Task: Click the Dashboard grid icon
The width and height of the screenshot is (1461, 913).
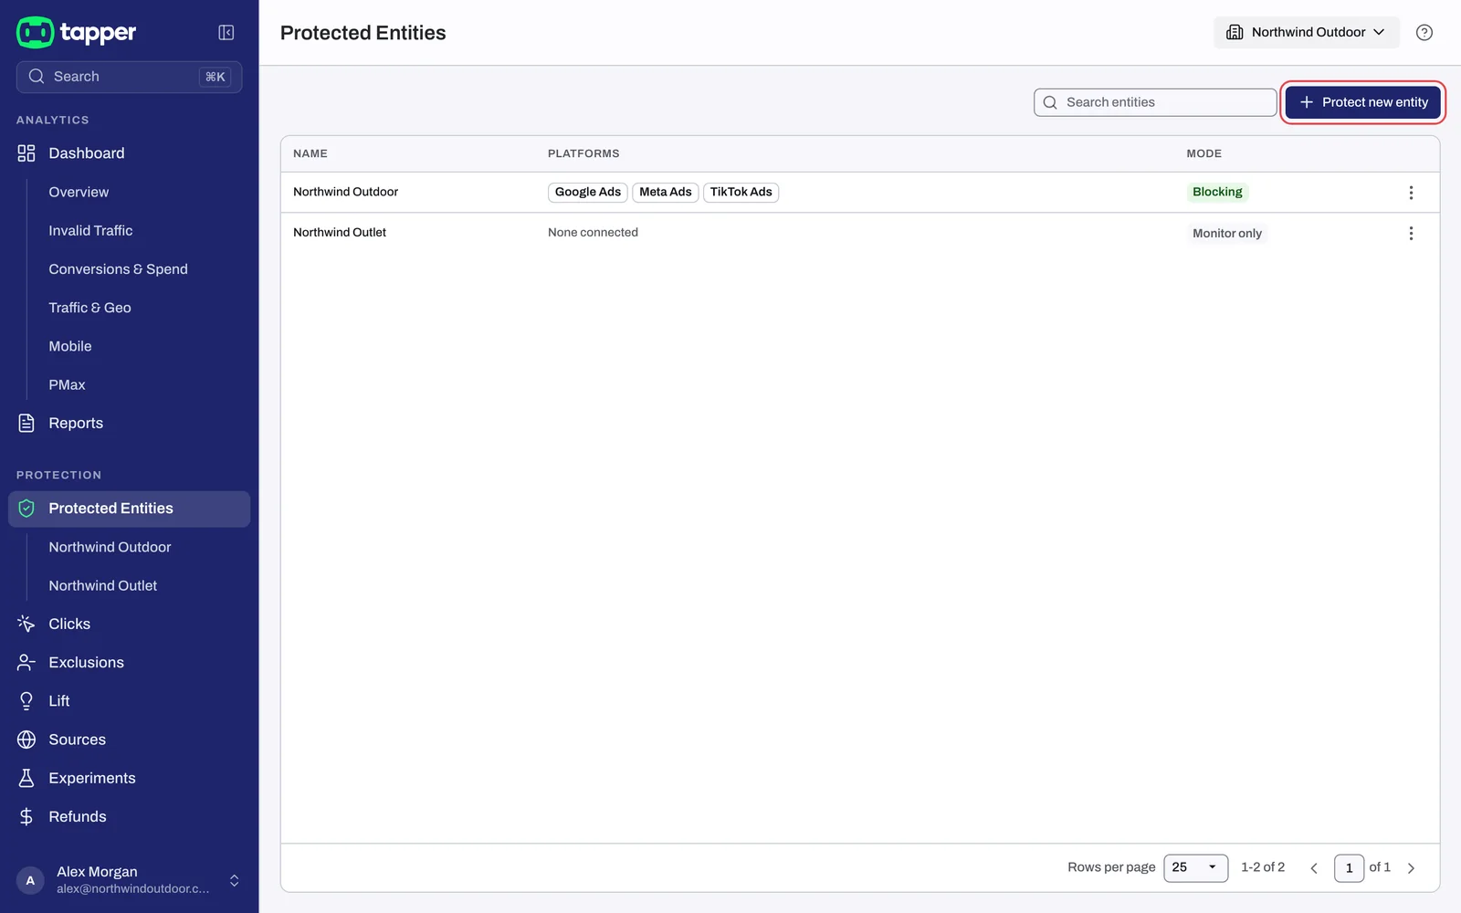Action: click(x=26, y=153)
